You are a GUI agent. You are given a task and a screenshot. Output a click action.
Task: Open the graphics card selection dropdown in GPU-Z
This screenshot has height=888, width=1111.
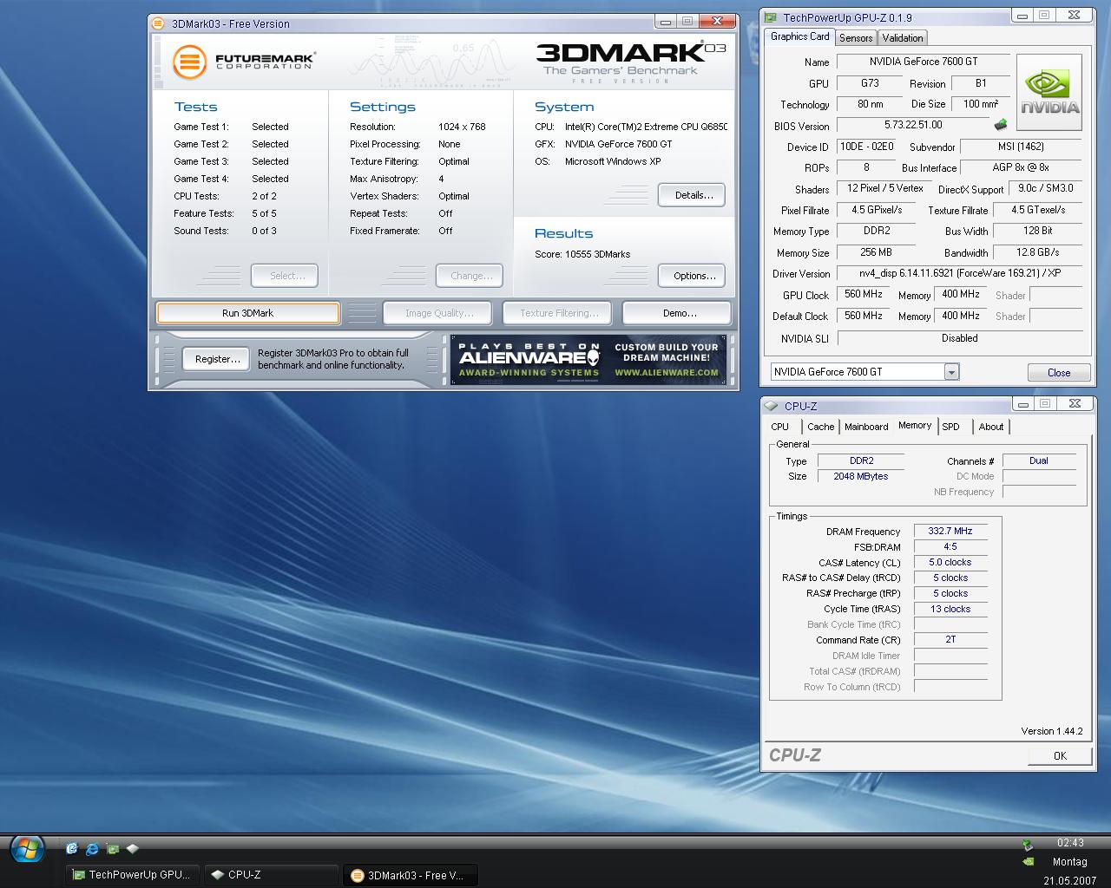click(x=951, y=372)
